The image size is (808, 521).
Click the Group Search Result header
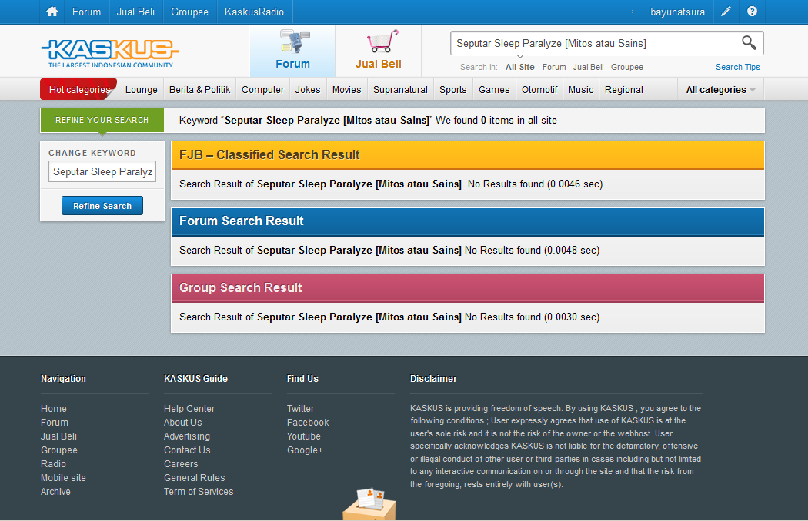point(467,288)
